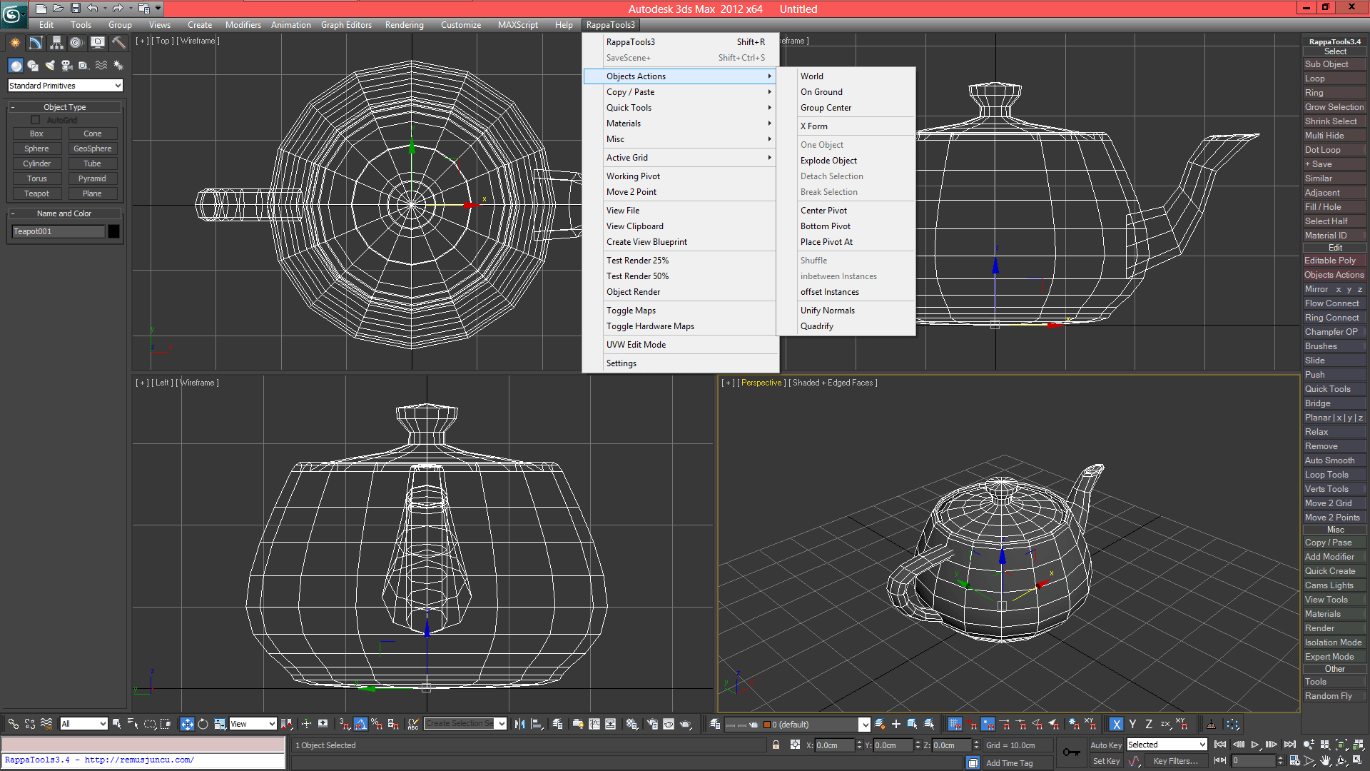
Task: Click the RappaTools3.4 URL link
Action: pos(101,759)
